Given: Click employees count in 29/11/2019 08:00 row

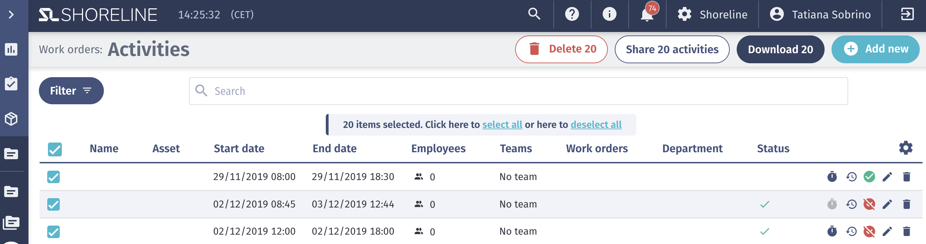Looking at the screenshot, I should 424,177.
